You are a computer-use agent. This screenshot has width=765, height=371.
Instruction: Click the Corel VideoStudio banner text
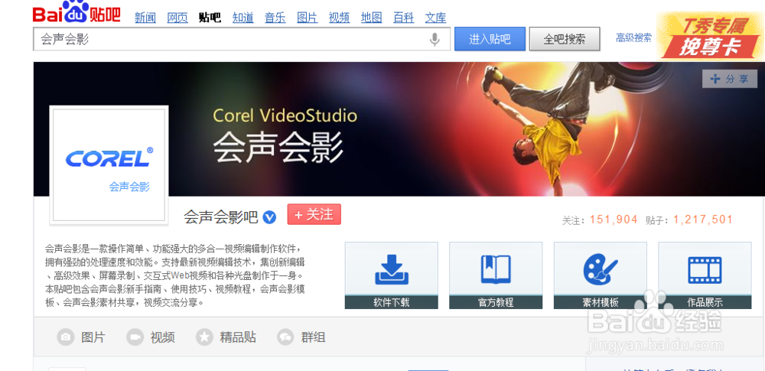click(x=285, y=116)
